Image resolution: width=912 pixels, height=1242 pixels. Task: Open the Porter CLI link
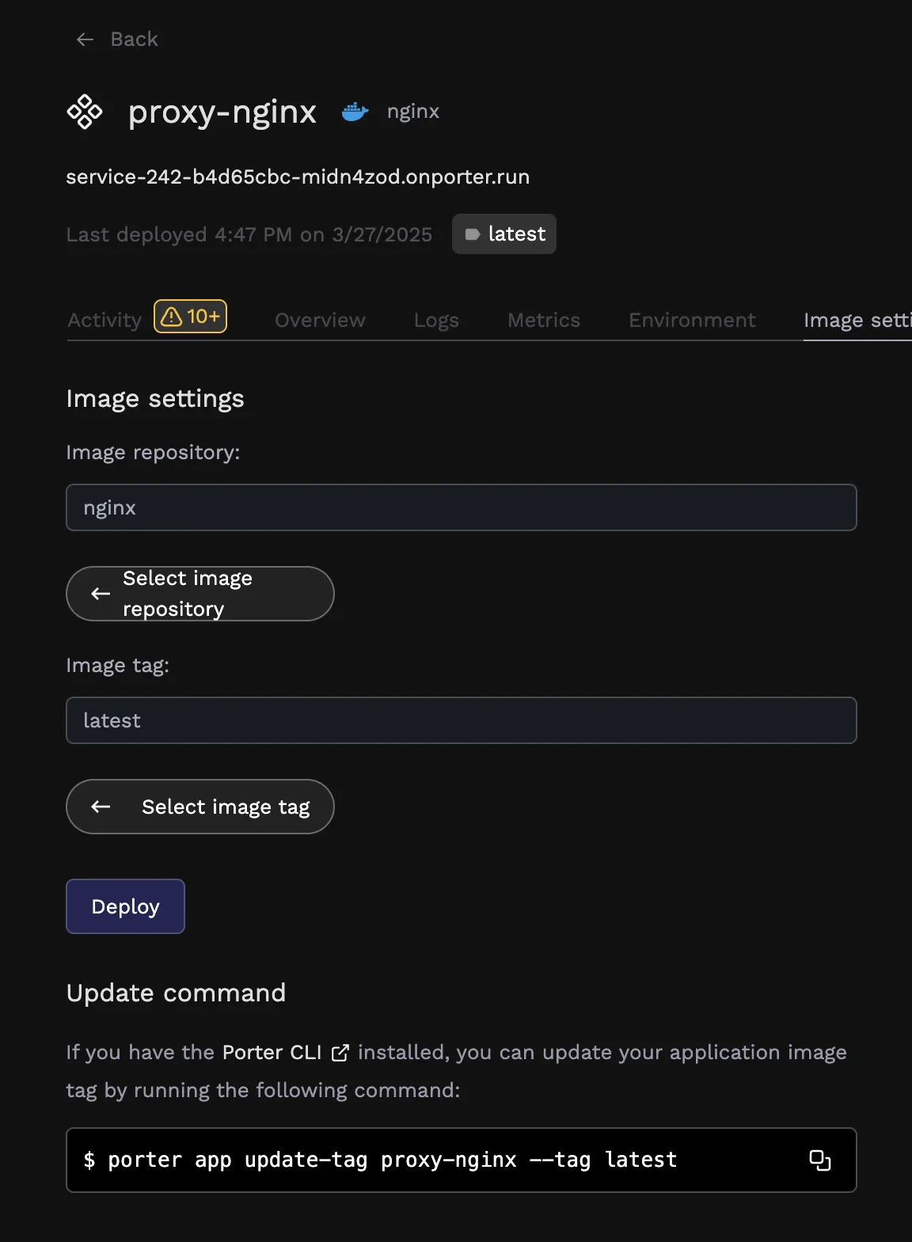[271, 1053]
